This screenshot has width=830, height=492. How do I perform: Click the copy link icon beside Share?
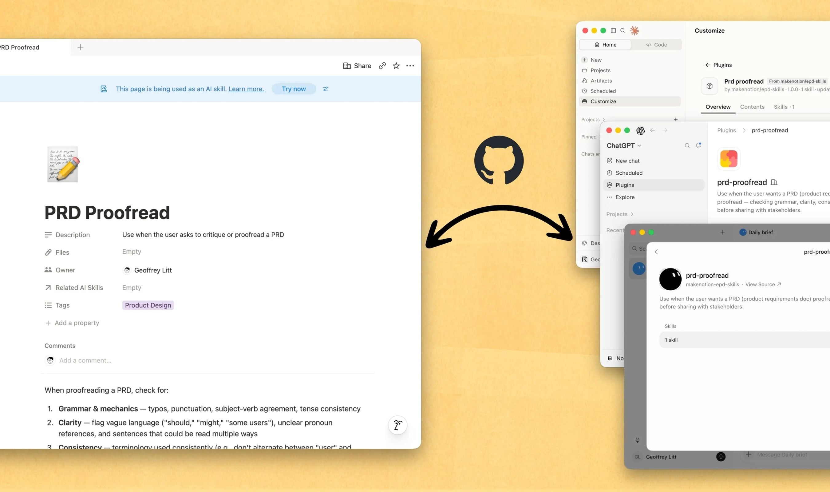382,65
